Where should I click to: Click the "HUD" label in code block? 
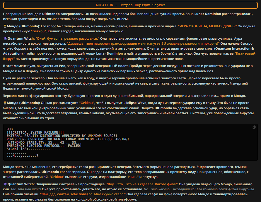click(10, 129)
